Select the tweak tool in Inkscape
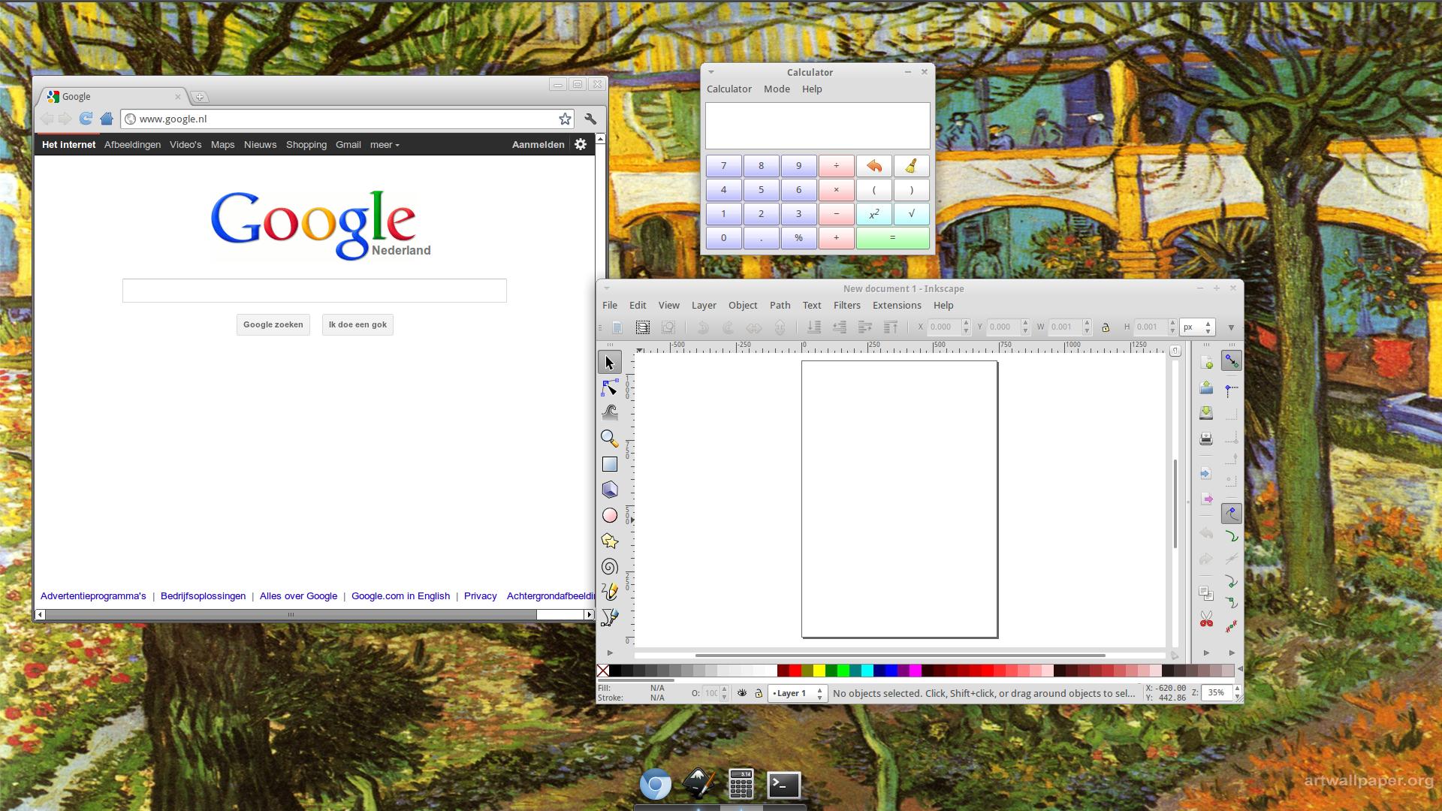 click(609, 412)
